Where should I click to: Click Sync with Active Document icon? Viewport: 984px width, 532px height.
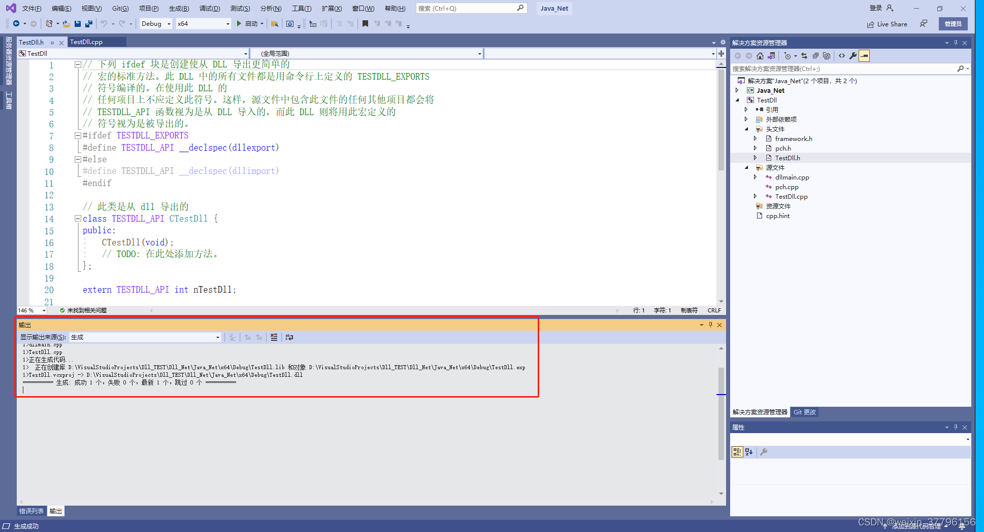coord(804,56)
